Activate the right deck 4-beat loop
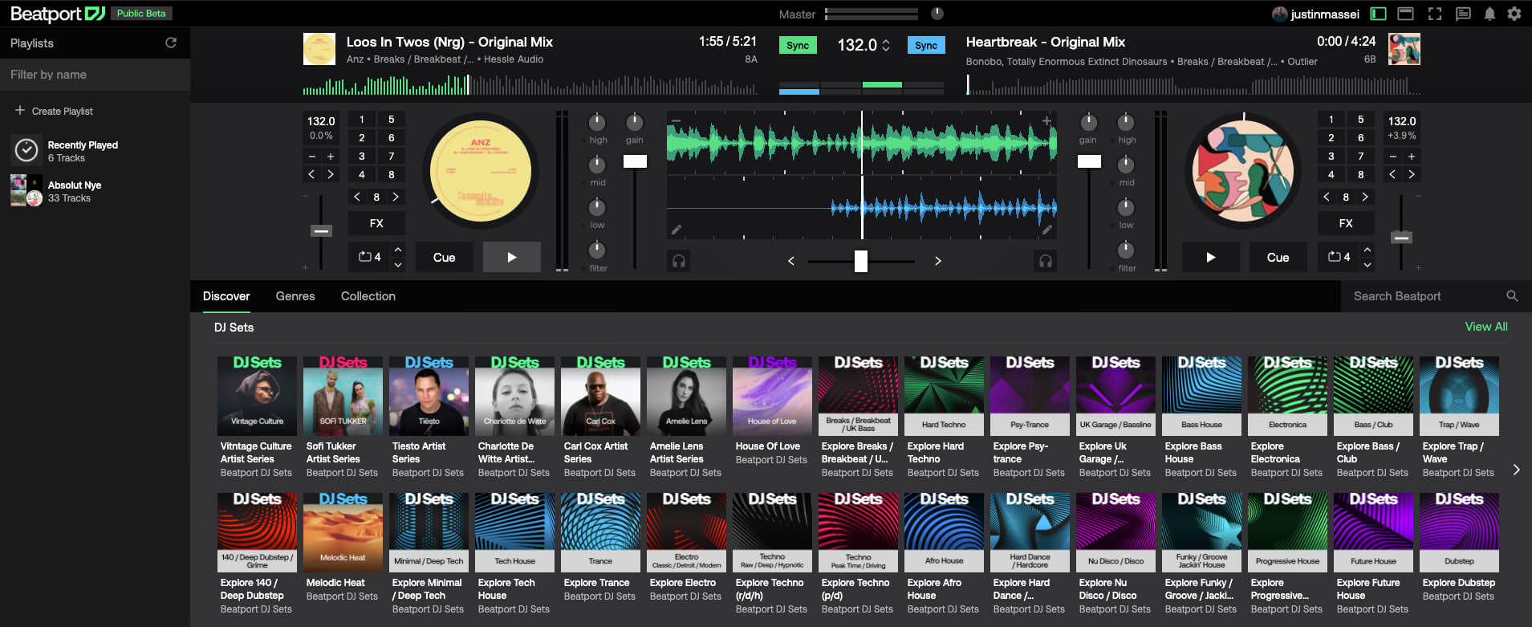This screenshot has width=1532, height=627. coord(1339,257)
